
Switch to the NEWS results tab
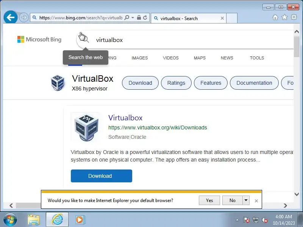(x=227, y=58)
